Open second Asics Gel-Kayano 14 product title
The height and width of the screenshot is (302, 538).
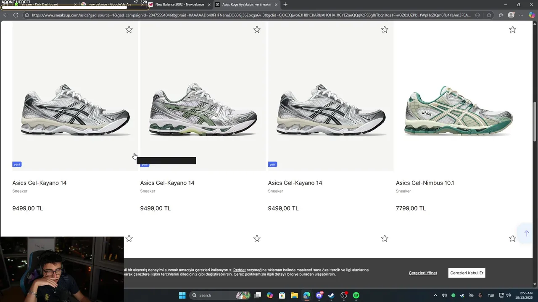click(x=167, y=183)
